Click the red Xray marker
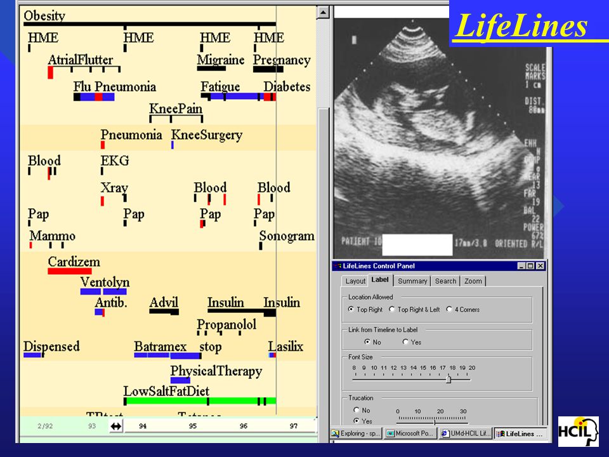 pyautogui.click(x=102, y=201)
